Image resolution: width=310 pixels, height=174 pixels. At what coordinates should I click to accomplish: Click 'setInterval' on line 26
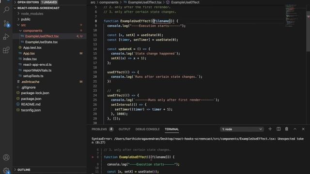(121, 104)
